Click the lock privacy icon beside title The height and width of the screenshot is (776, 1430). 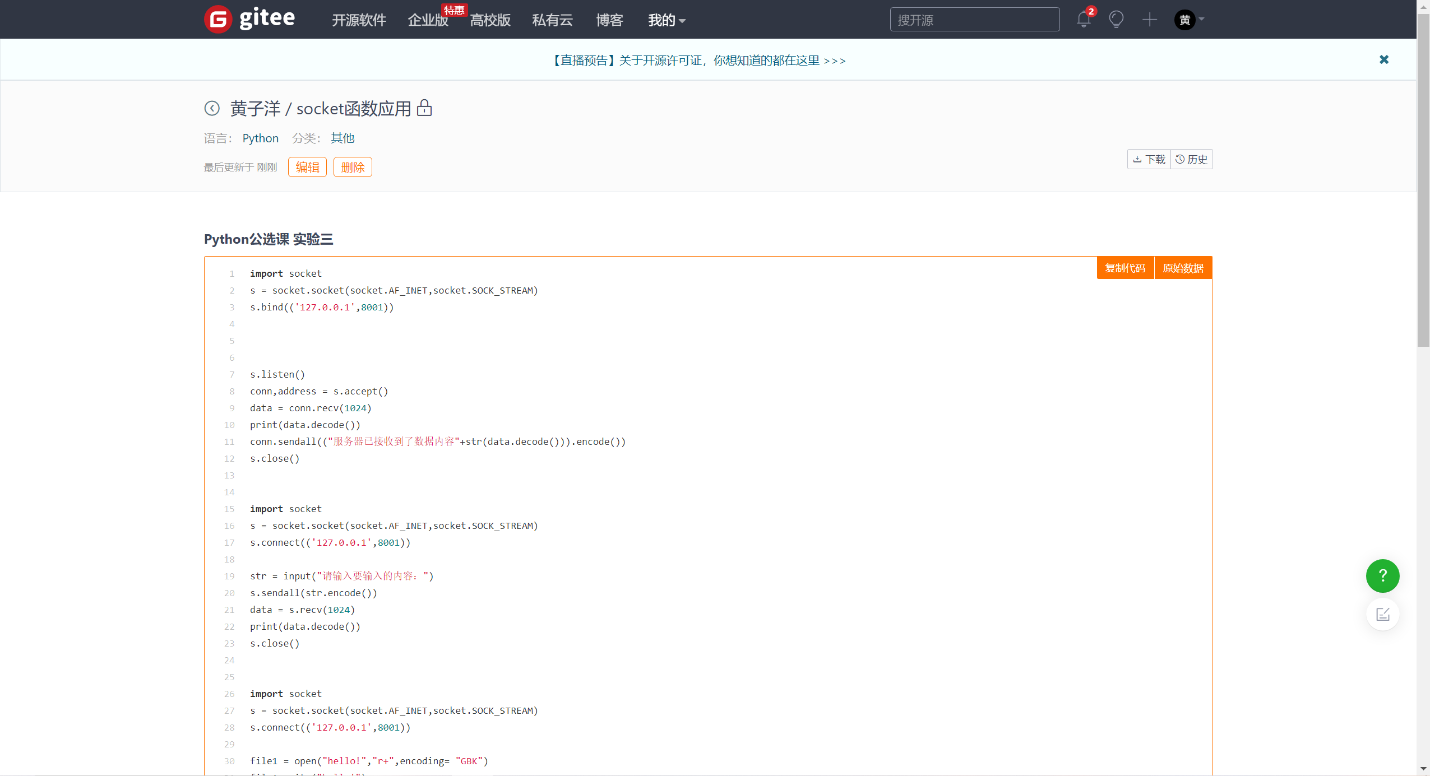click(424, 108)
